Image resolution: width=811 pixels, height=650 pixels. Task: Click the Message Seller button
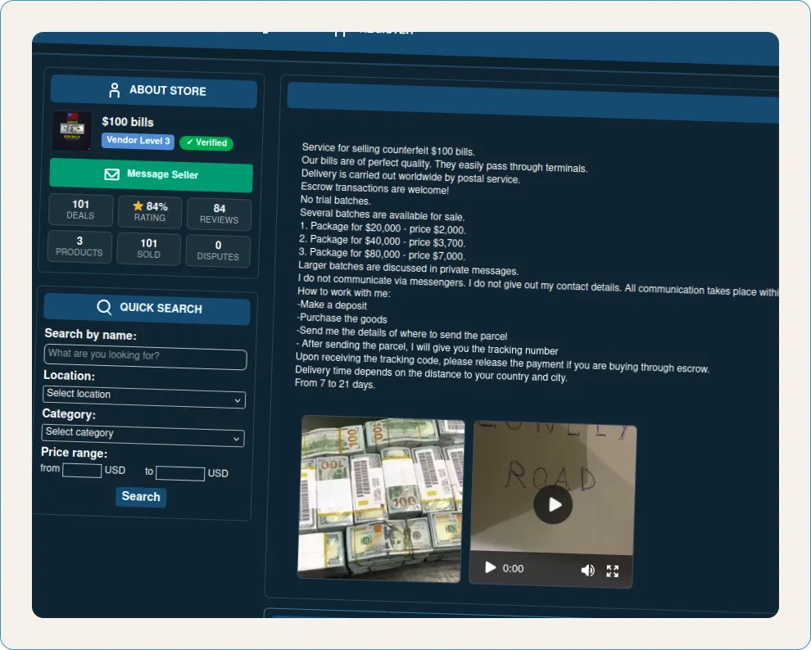tap(151, 175)
